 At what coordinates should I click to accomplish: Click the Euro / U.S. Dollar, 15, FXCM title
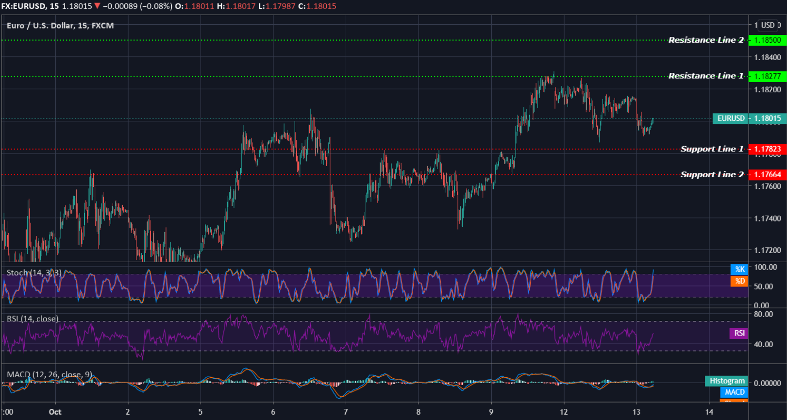coord(60,25)
